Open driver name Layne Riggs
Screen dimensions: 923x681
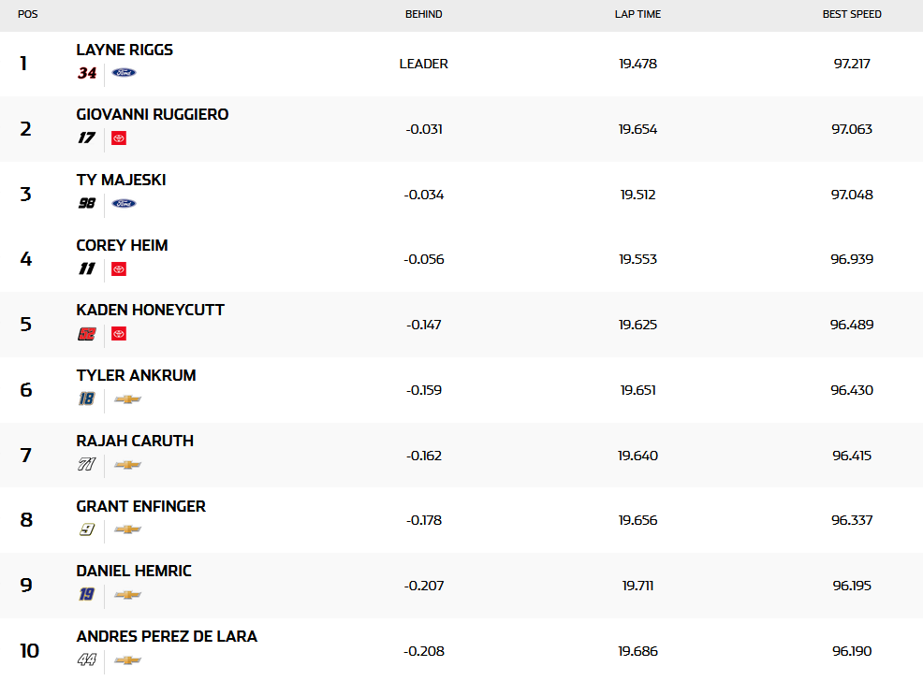(125, 51)
